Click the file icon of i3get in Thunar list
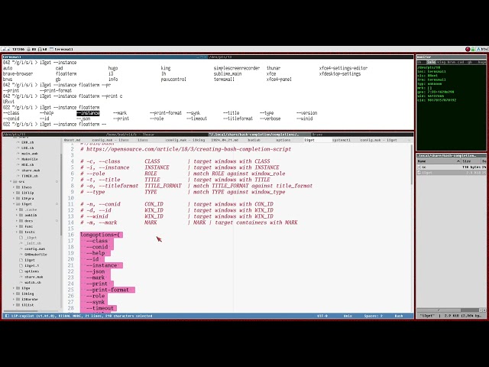The width and height of the screenshot is (489, 367). tap(419, 173)
